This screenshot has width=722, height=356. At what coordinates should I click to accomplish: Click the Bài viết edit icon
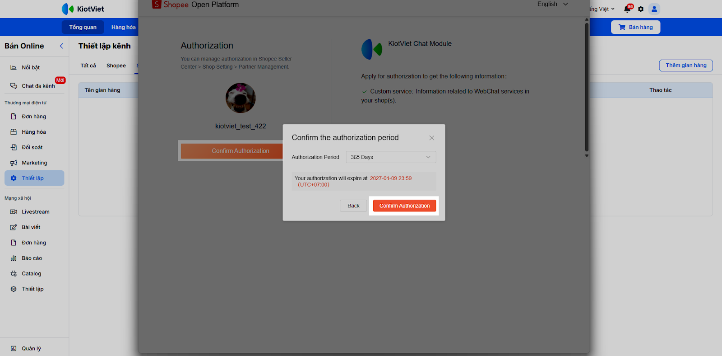pyautogui.click(x=14, y=227)
